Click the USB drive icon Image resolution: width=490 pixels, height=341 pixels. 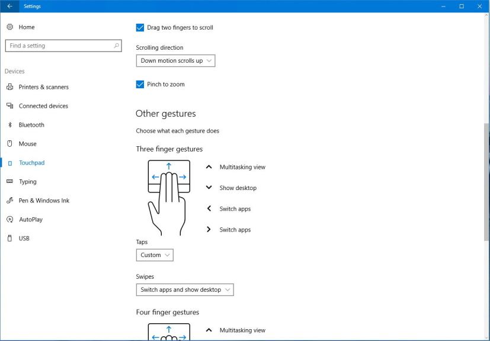[10, 238]
